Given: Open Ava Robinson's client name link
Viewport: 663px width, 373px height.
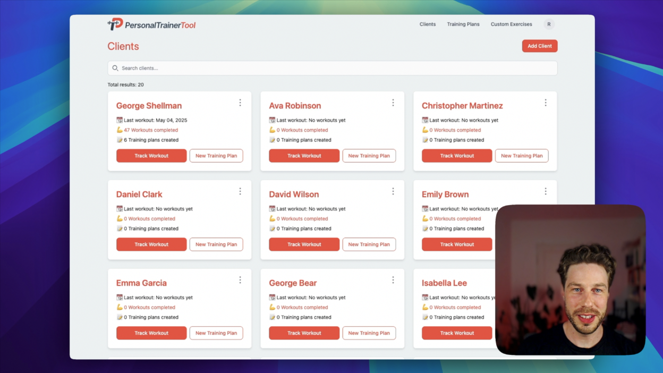Looking at the screenshot, I should (x=295, y=106).
